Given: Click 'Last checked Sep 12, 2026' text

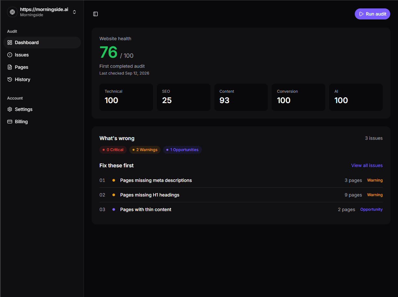Looking at the screenshot, I should (124, 73).
